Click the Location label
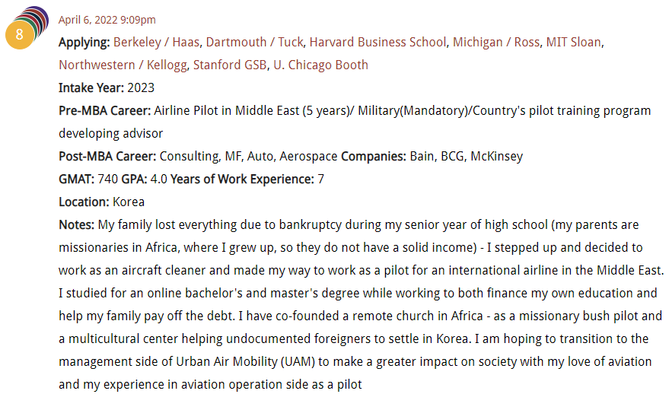Viewport: 669px width, 394px height. pos(84,202)
